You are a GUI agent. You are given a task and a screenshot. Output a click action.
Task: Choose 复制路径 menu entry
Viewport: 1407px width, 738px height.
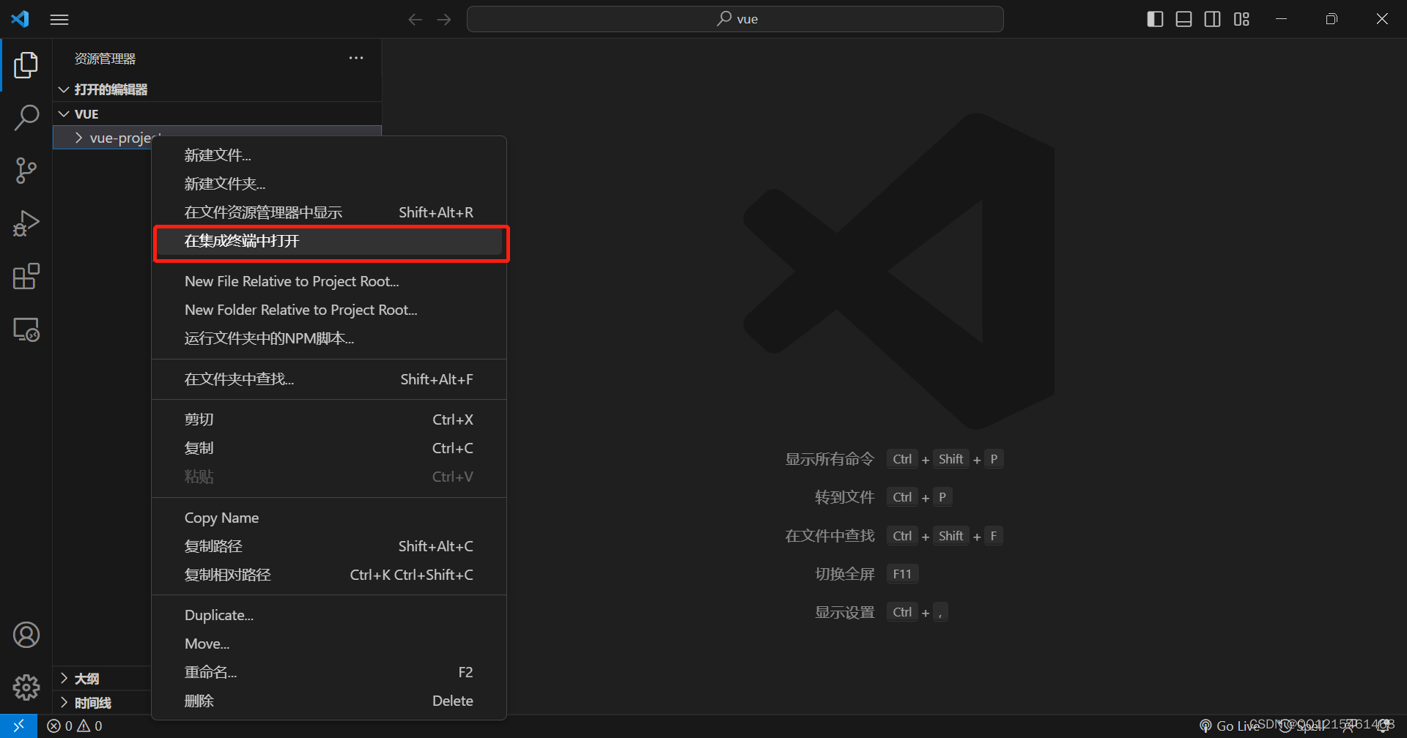coord(329,546)
